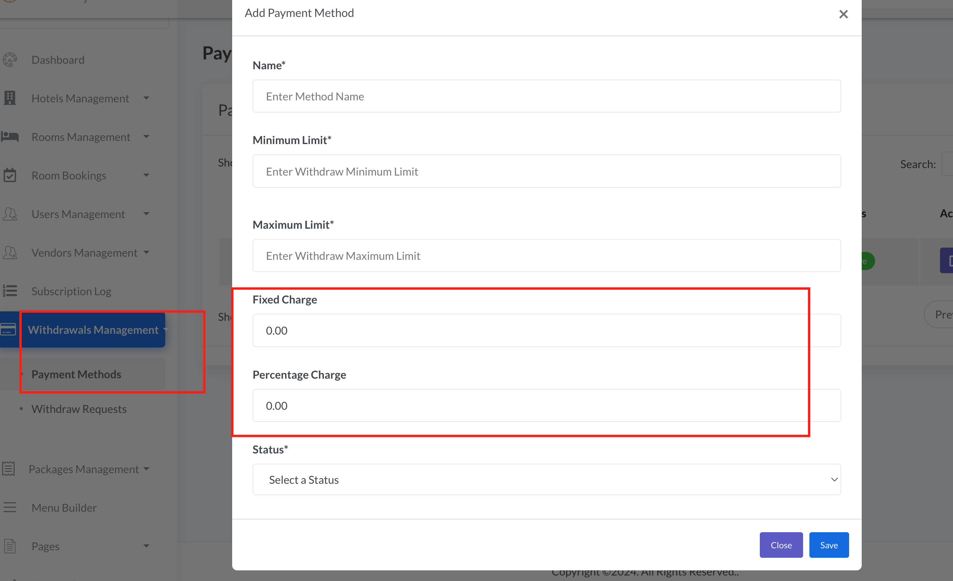
Task: Focus the Enter Method Name field
Action: (547, 96)
